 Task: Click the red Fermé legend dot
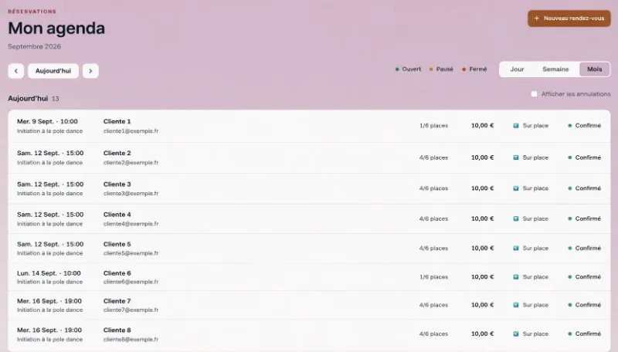(x=464, y=69)
